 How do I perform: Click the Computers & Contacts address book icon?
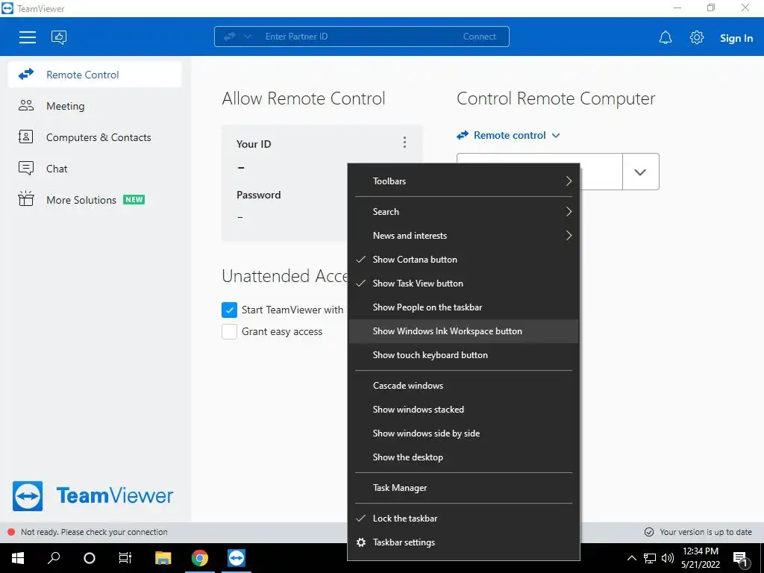[26, 137]
